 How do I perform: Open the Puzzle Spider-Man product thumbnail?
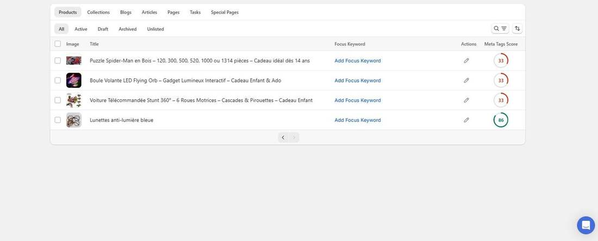click(x=73, y=61)
